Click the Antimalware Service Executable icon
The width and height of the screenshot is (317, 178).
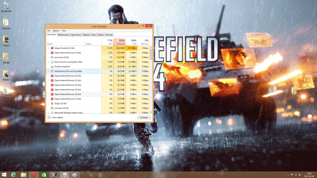pos(52,71)
